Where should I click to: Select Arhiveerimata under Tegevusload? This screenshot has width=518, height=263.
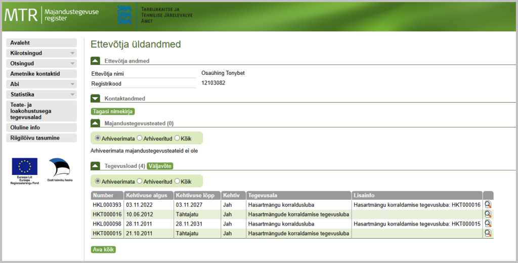point(98,181)
